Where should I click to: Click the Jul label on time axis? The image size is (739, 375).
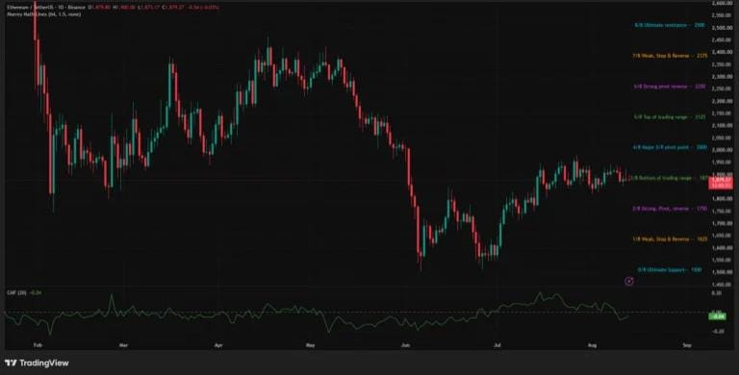[497, 345]
